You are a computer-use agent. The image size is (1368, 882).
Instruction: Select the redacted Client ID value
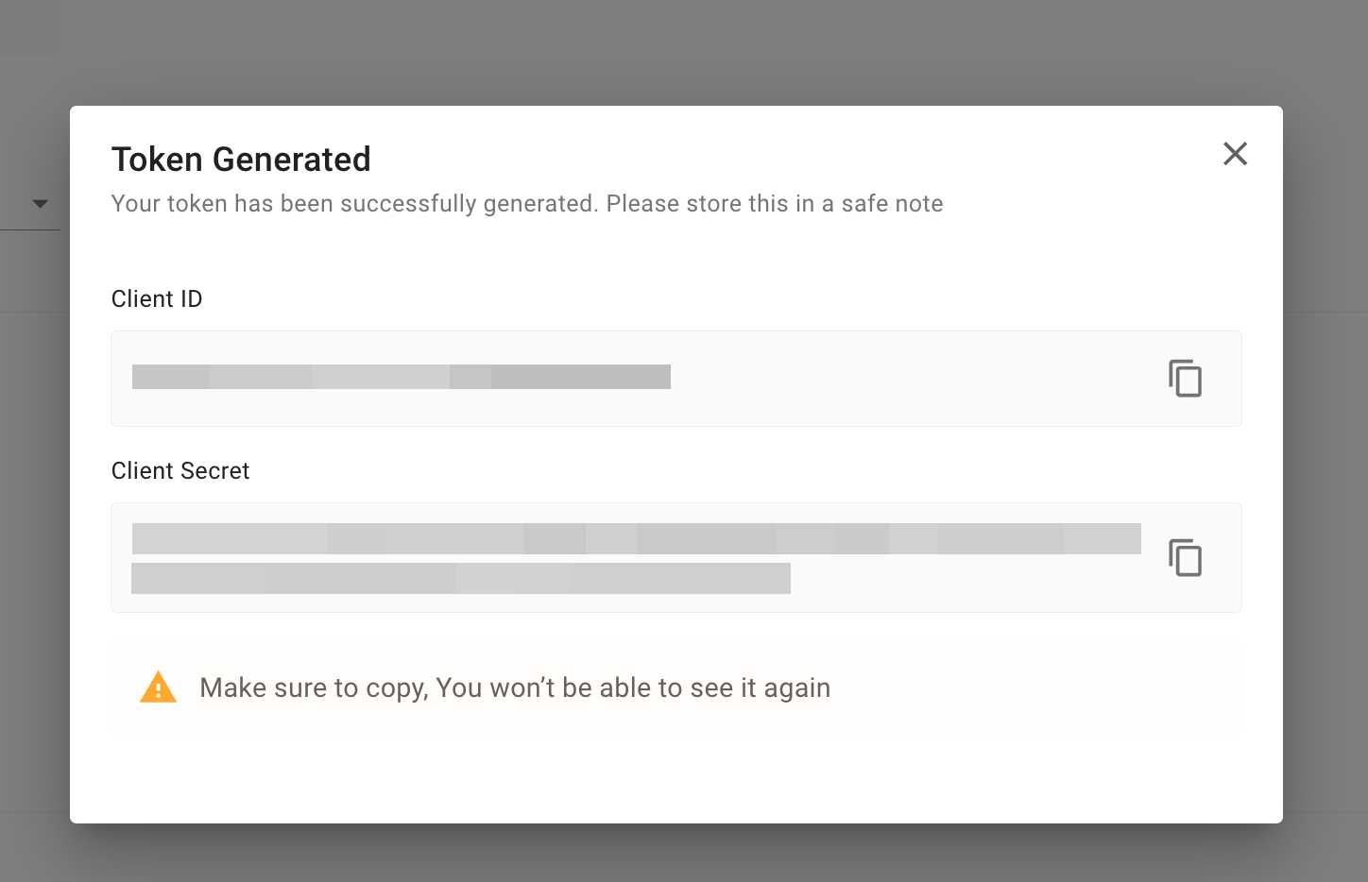[402, 377]
